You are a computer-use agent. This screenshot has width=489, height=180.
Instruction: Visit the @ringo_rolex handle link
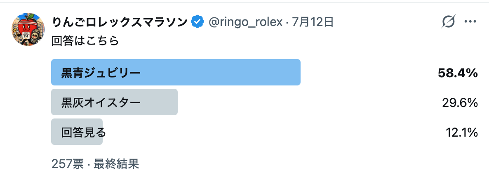tap(245, 22)
